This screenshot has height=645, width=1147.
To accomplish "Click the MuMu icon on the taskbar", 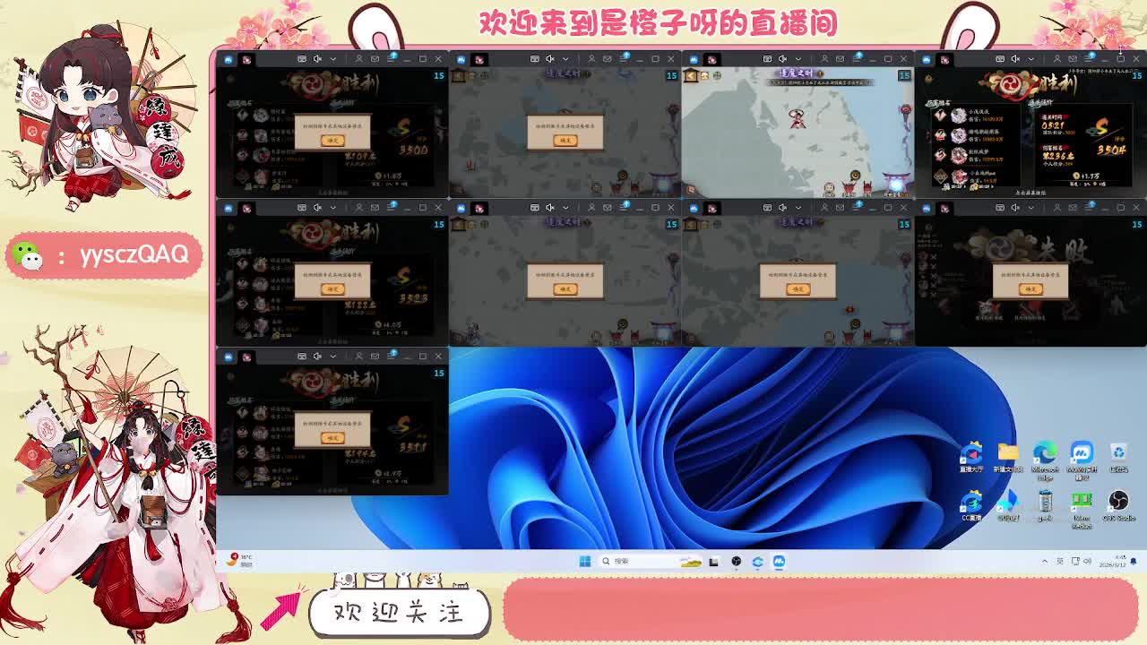I will (779, 562).
